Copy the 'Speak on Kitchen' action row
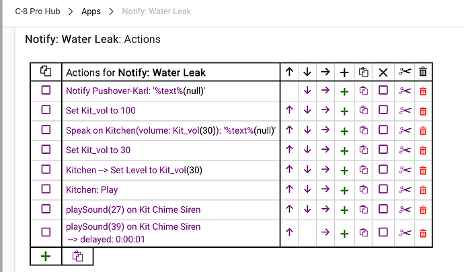This screenshot has height=272, width=464. (x=363, y=130)
